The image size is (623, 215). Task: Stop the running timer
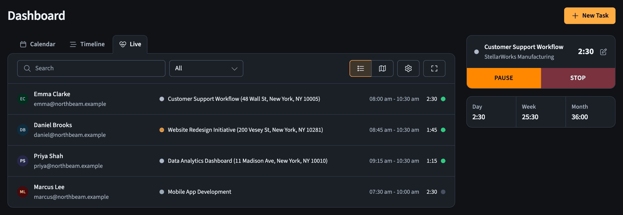tap(578, 78)
